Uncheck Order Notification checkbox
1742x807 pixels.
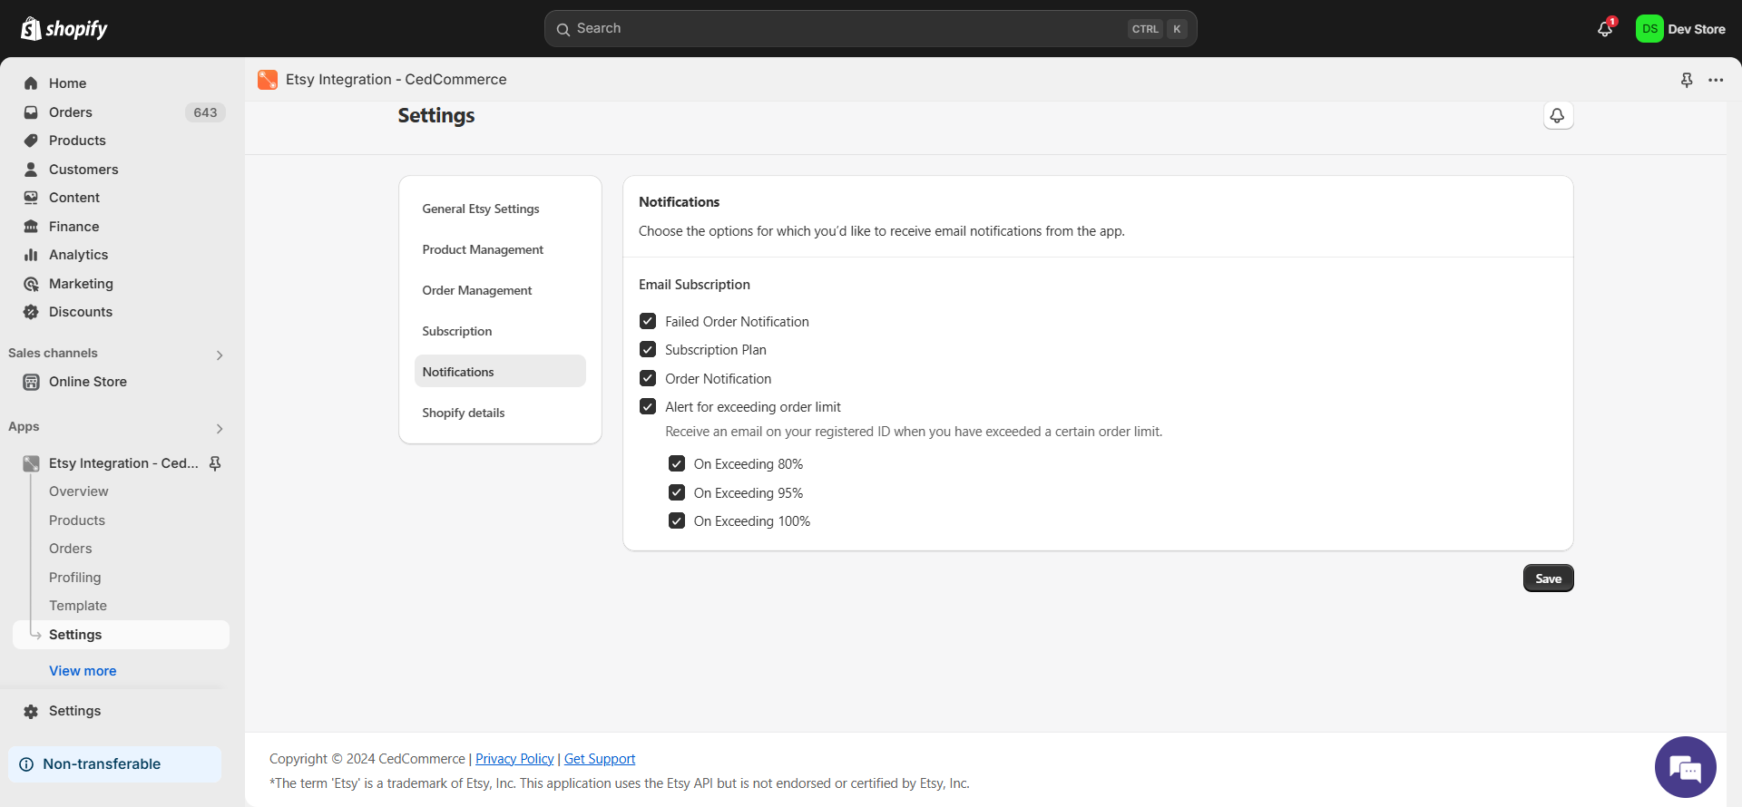point(648,378)
